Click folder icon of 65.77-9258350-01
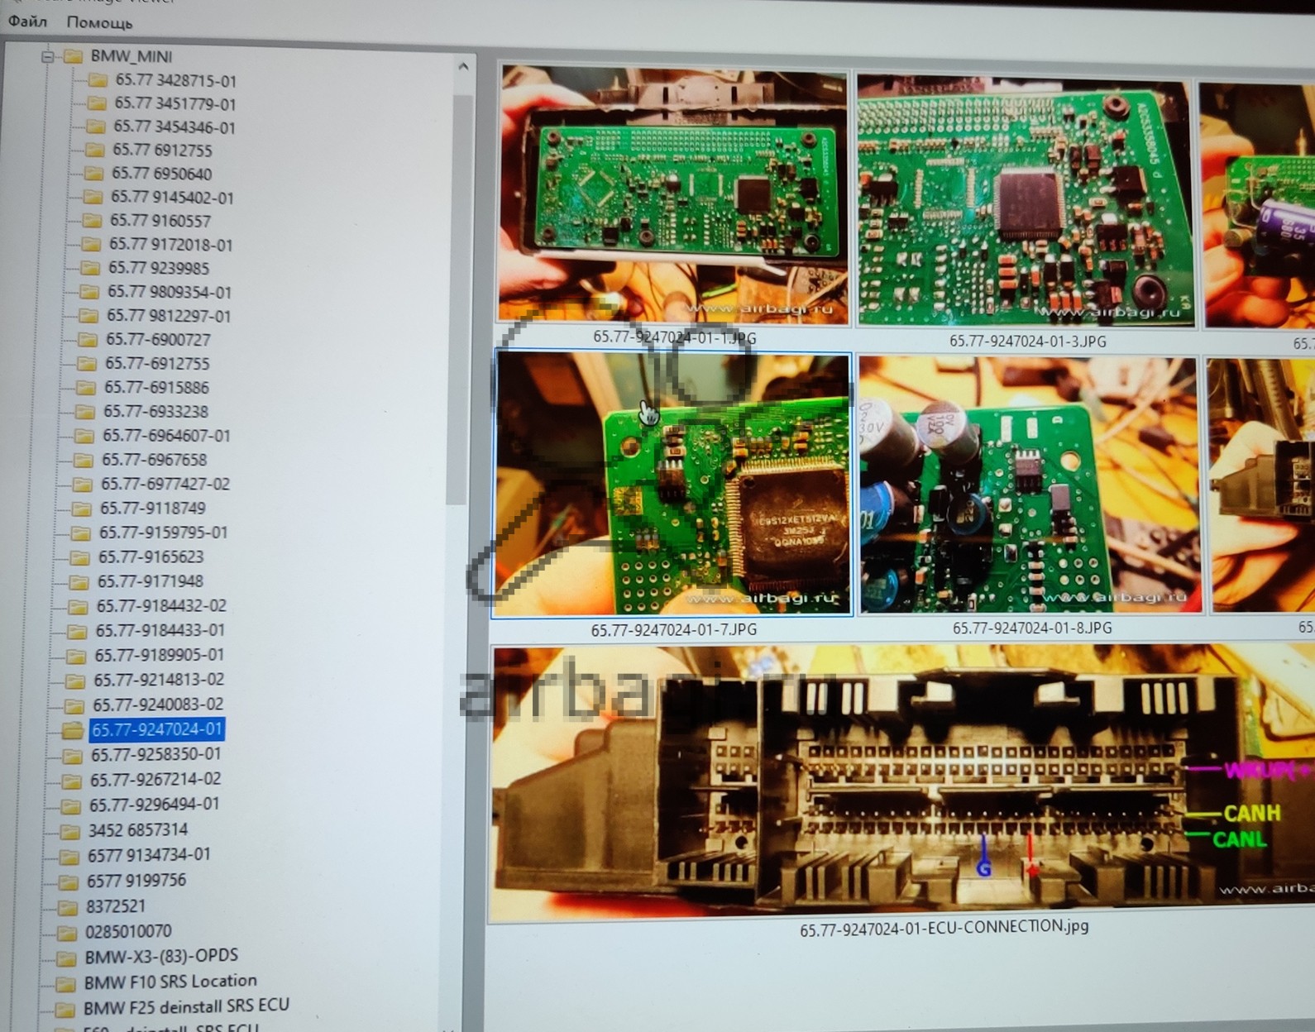 tap(73, 756)
